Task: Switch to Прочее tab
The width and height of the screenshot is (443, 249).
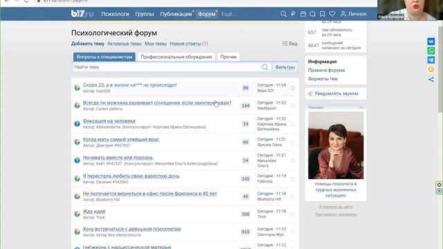Action: [x=228, y=57]
